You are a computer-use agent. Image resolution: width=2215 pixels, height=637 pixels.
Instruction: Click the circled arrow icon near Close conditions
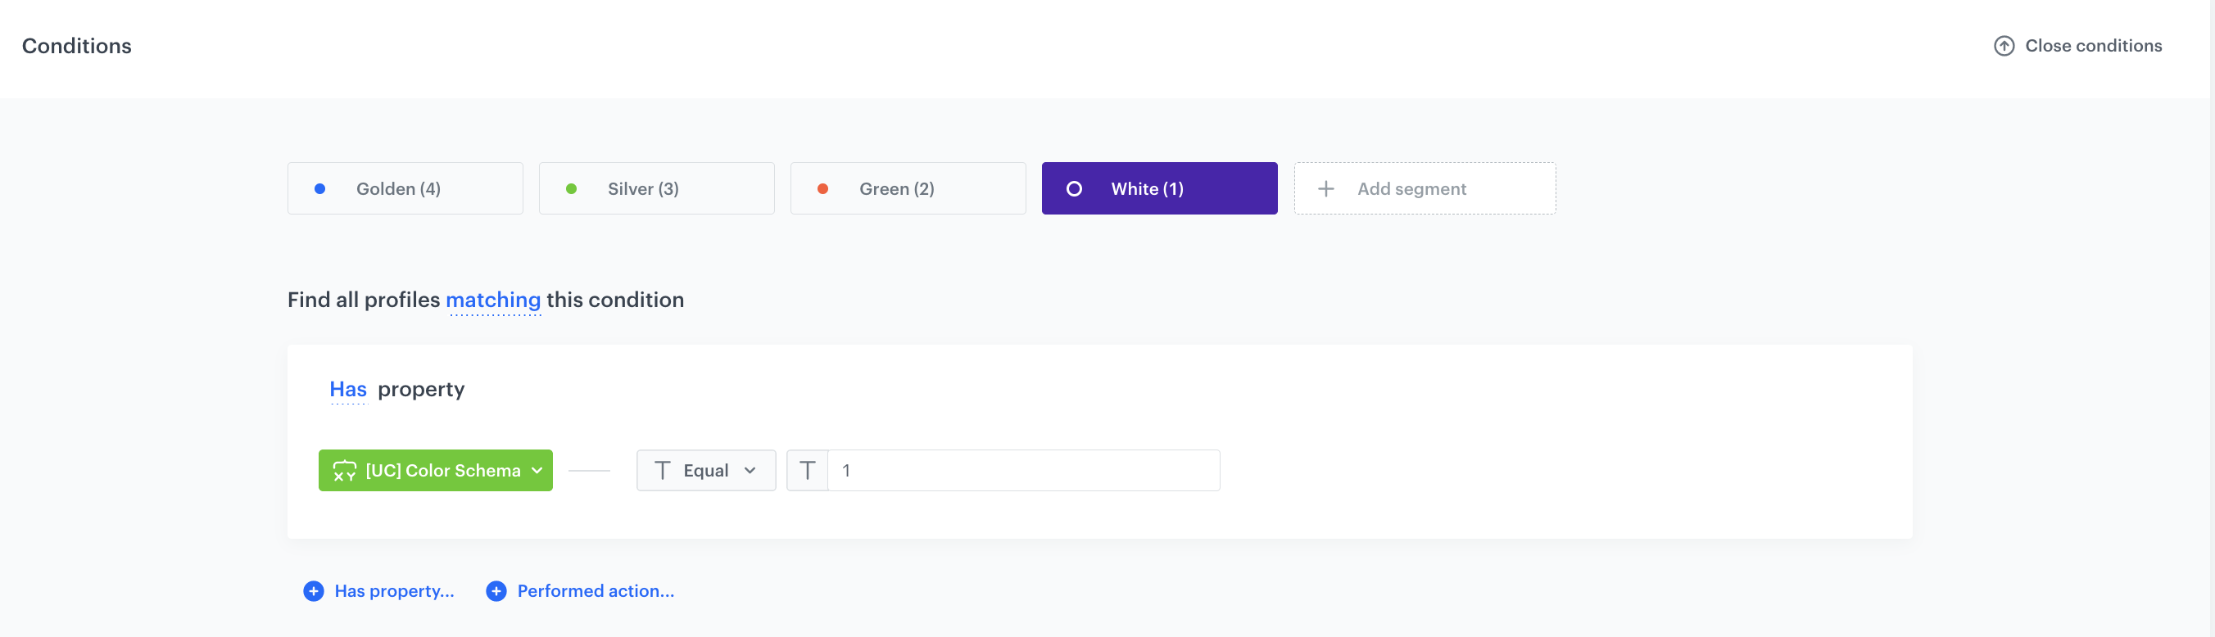point(2004,47)
